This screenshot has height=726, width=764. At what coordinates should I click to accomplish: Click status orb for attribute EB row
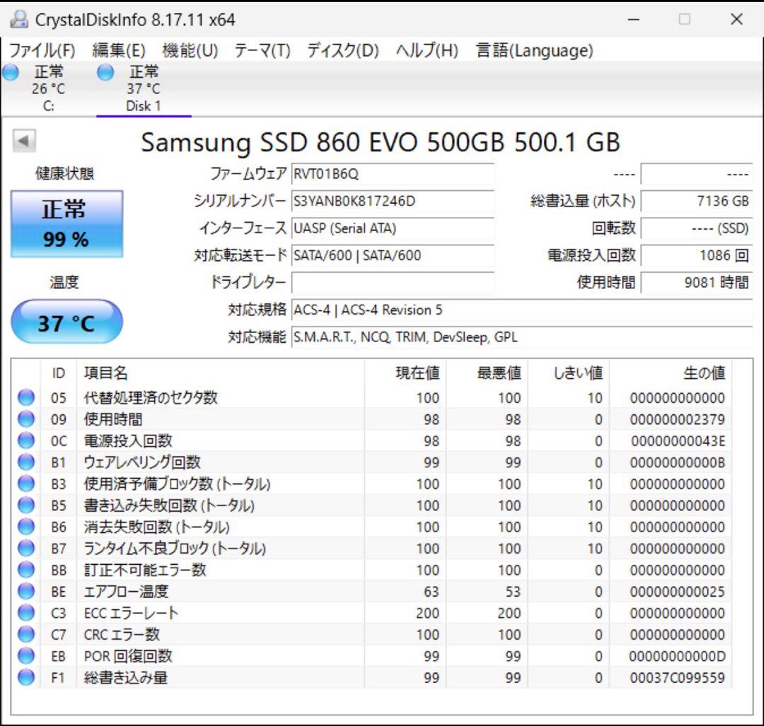click(26, 655)
